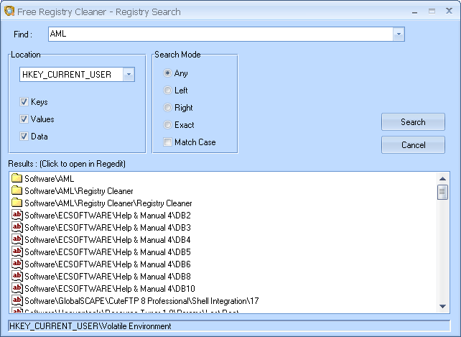This screenshot has width=461, height=337.
Task: Open result Help & Manual 4\DB4
Action: [108, 240]
